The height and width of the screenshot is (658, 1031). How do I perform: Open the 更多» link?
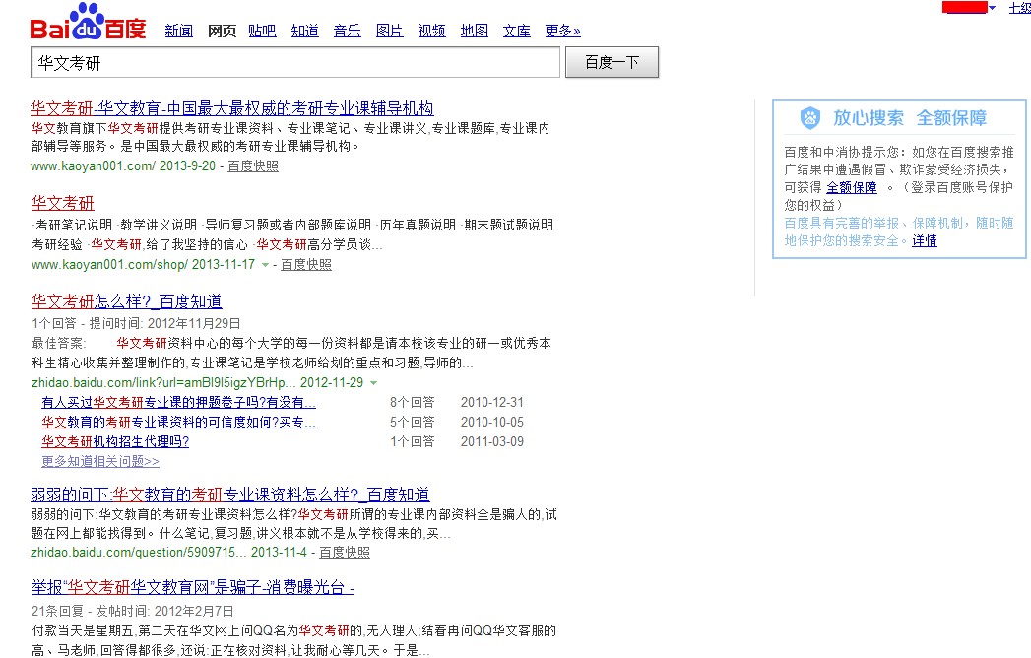[563, 31]
